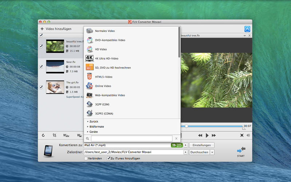291x182 pixels.
Task: Uncheck the beautiful tree.flv checkbox
Action: 41,46
